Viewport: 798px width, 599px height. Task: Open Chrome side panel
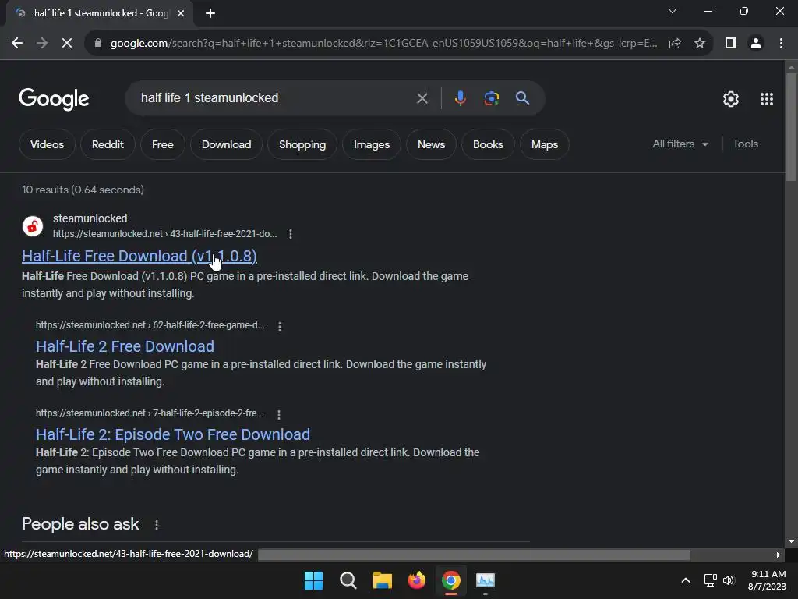point(731,44)
